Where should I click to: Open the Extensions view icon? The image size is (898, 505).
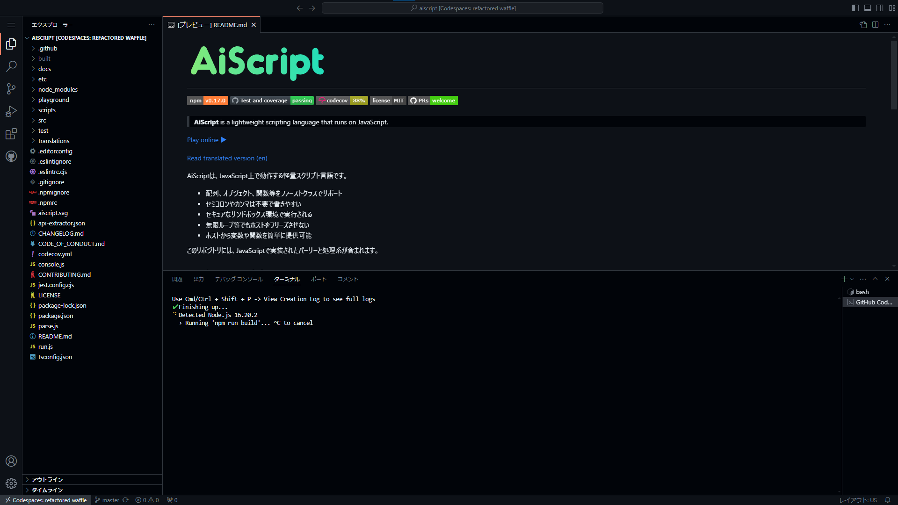click(11, 134)
